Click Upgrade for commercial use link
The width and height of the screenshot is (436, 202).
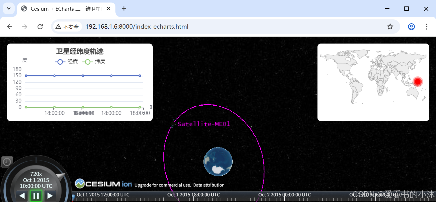(163, 185)
